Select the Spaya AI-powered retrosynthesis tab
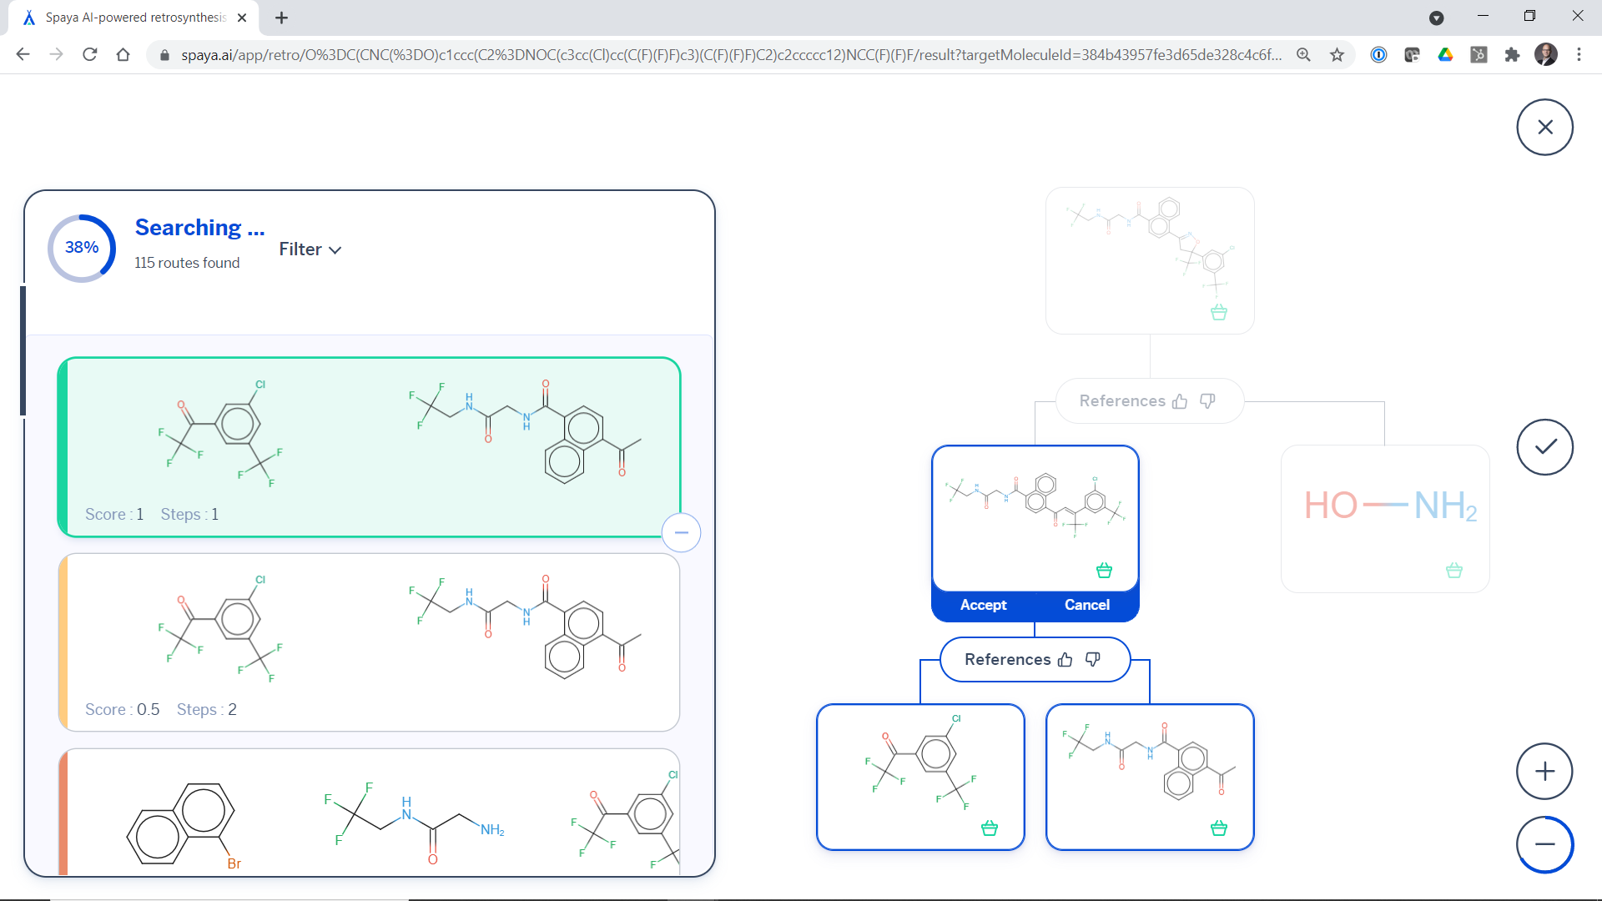1602x901 pixels. [133, 18]
